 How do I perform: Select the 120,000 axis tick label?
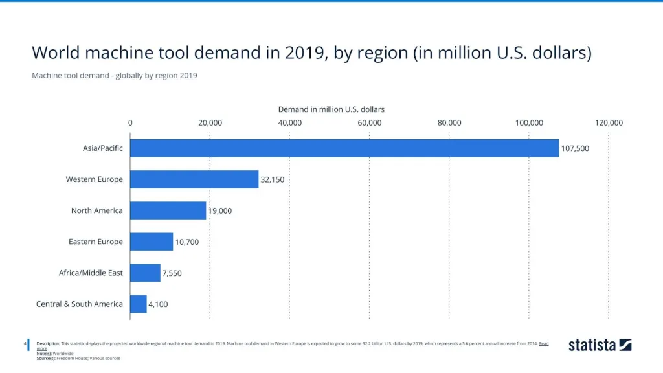tap(608, 122)
